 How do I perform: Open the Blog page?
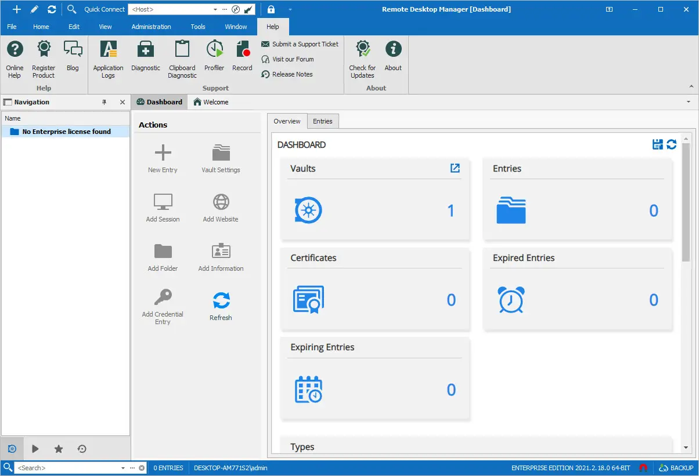tap(73, 55)
